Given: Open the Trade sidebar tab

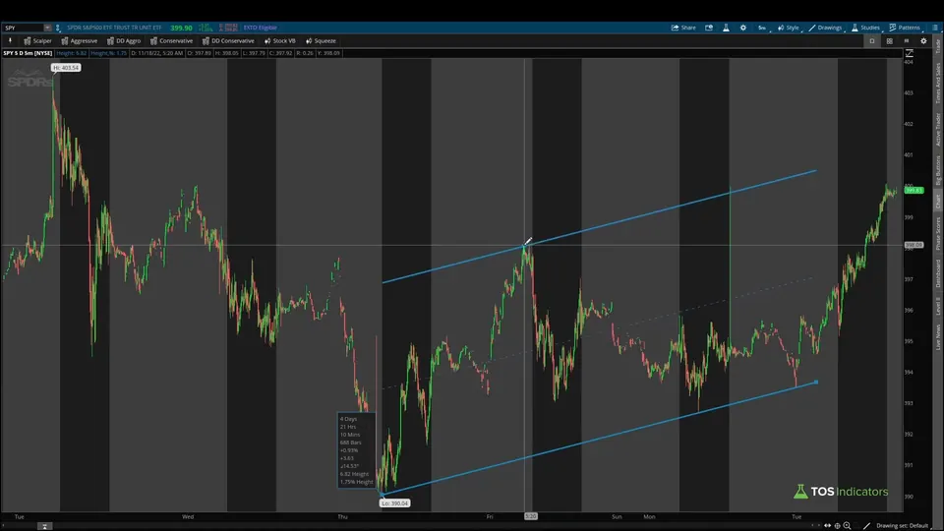Looking at the screenshot, I should pos(938,46).
